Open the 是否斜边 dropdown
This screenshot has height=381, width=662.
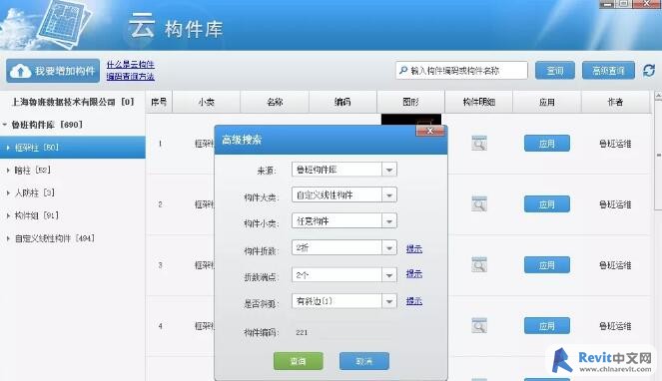388,301
